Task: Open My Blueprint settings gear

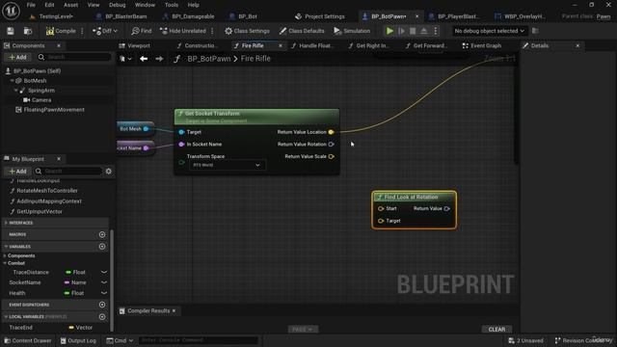Action: click(109, 172)
